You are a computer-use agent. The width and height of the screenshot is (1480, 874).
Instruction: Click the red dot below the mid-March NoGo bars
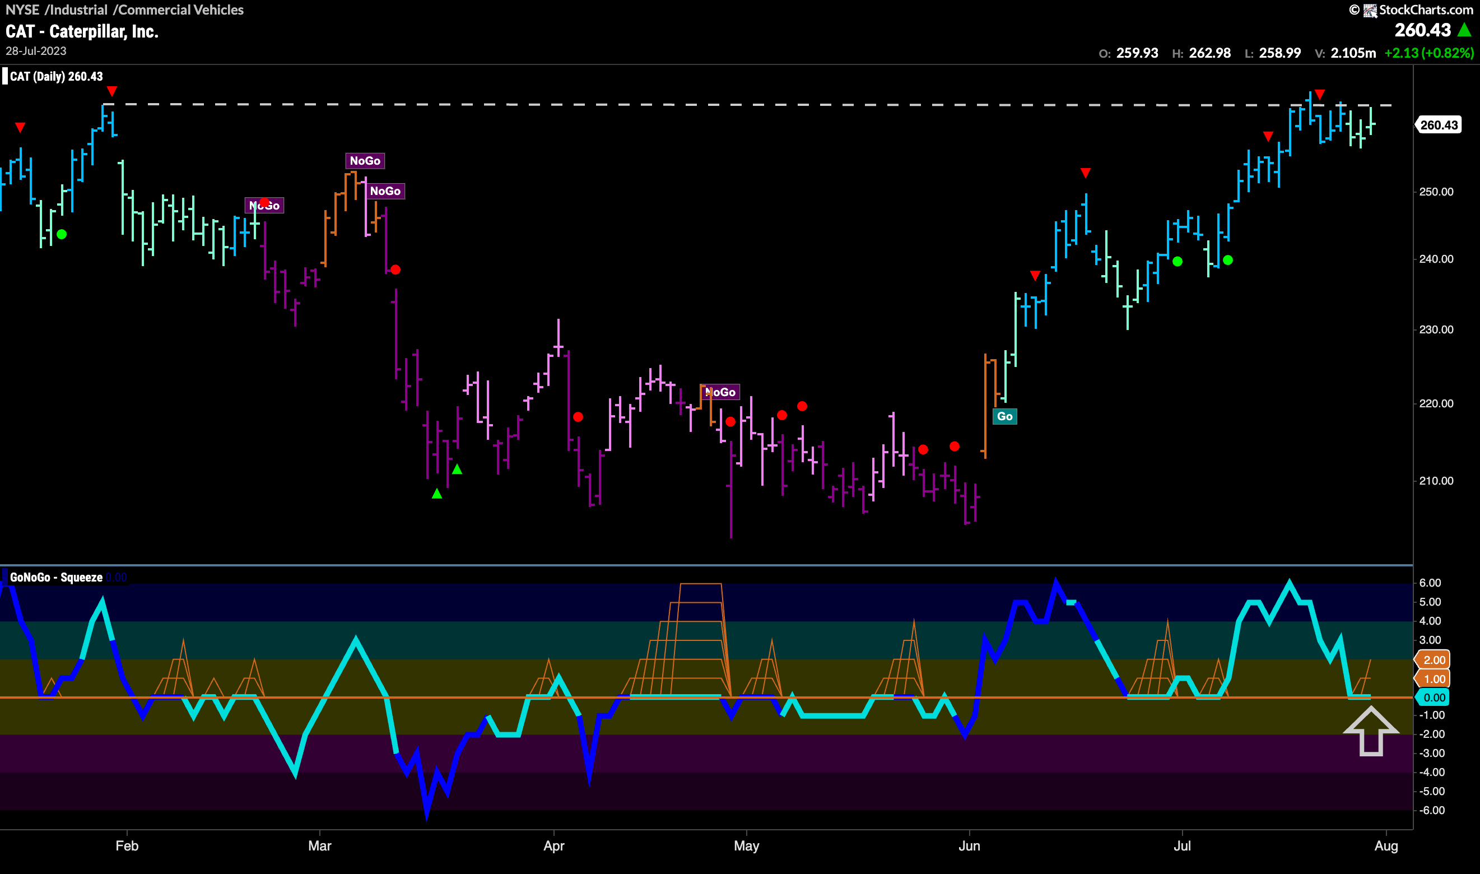[x=395, y=269]
